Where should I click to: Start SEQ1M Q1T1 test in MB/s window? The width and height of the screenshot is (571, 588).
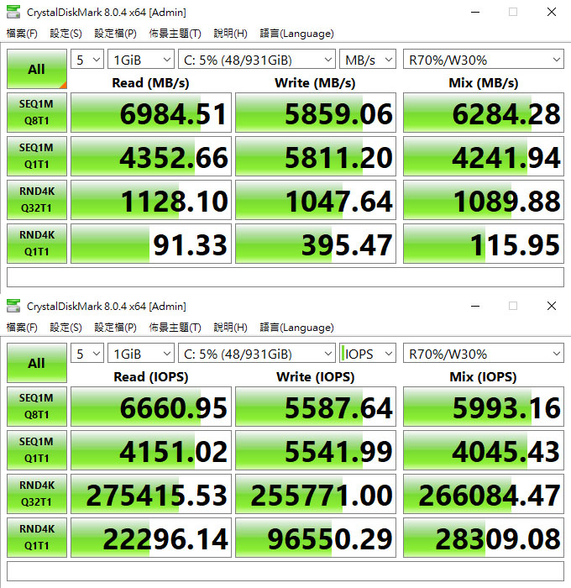click(x=37, y=156)
